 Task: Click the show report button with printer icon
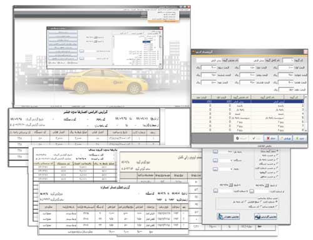[265, 217]
